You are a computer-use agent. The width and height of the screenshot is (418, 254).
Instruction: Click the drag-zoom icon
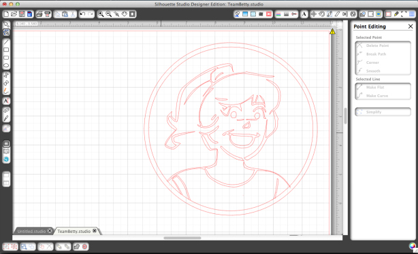pyautogui.click(x=124, y=14)
